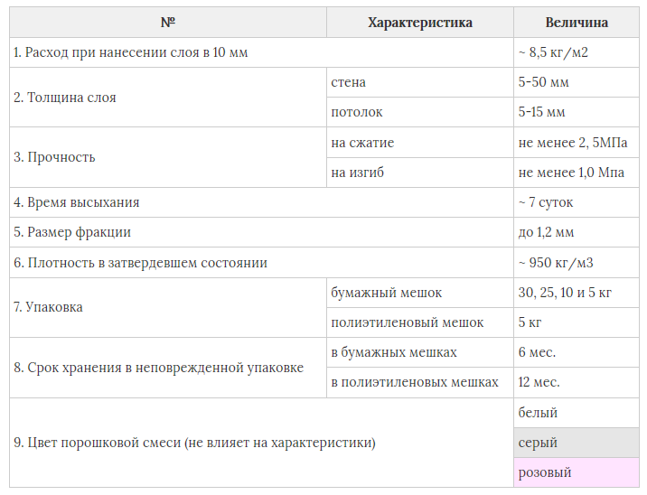Click row '4. Время высыхания'

click(260, 202)
